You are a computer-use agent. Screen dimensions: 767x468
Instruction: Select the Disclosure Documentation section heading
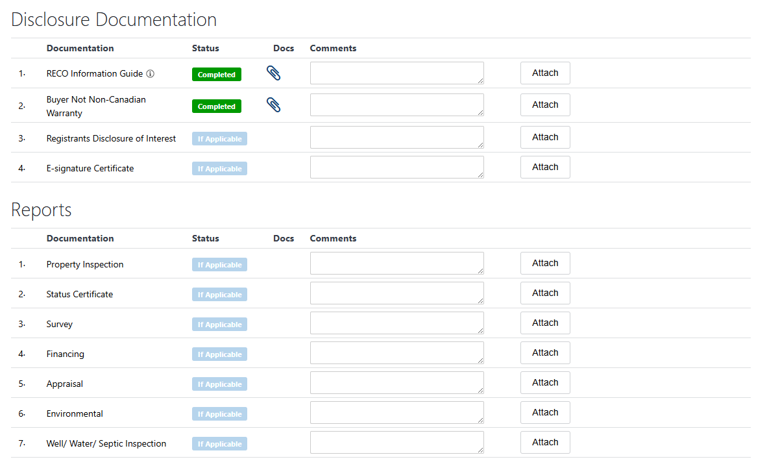point(114,19)
